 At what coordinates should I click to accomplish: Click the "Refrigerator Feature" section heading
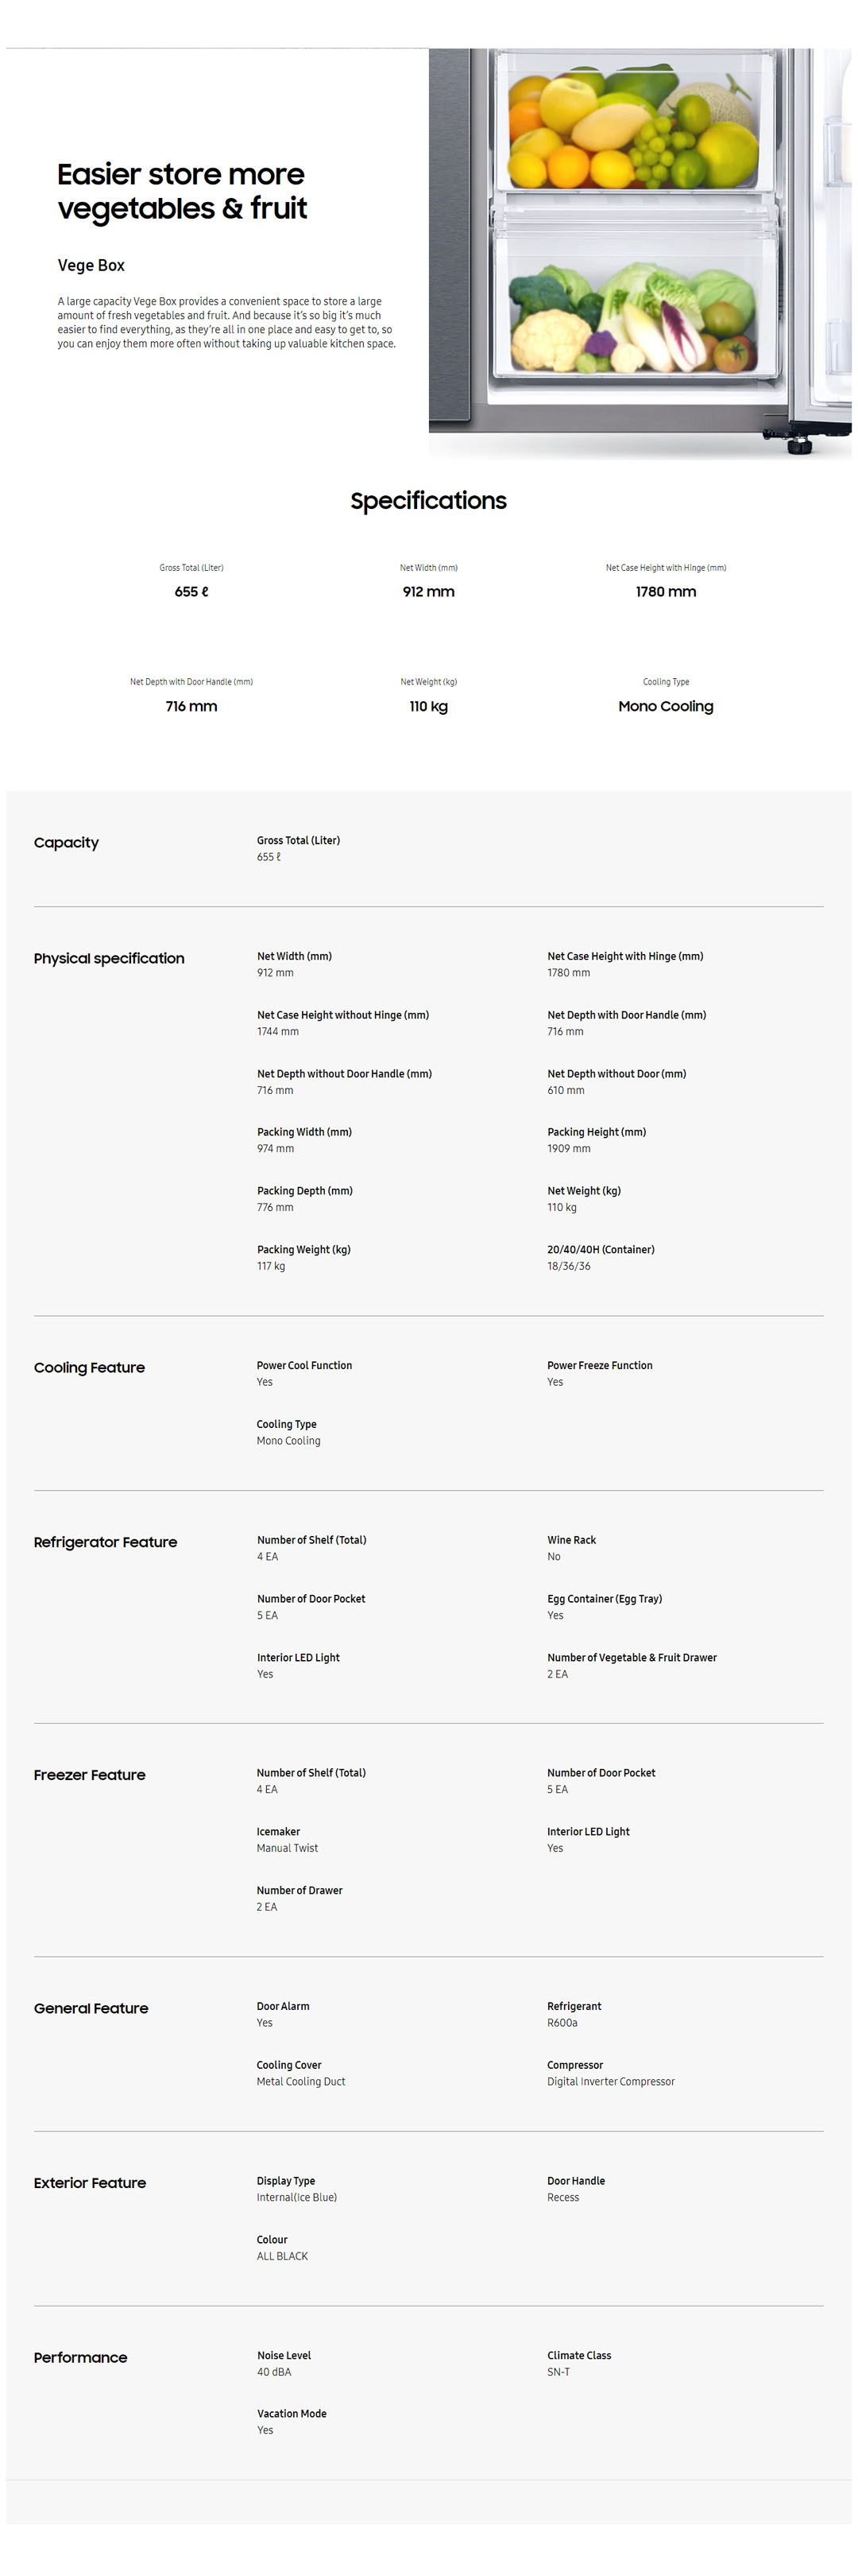105,1542
